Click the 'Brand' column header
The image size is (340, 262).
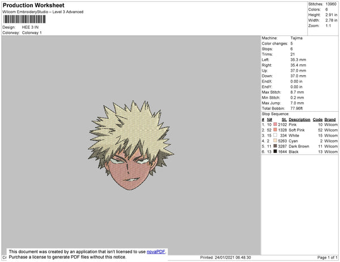tap(330, 120)
